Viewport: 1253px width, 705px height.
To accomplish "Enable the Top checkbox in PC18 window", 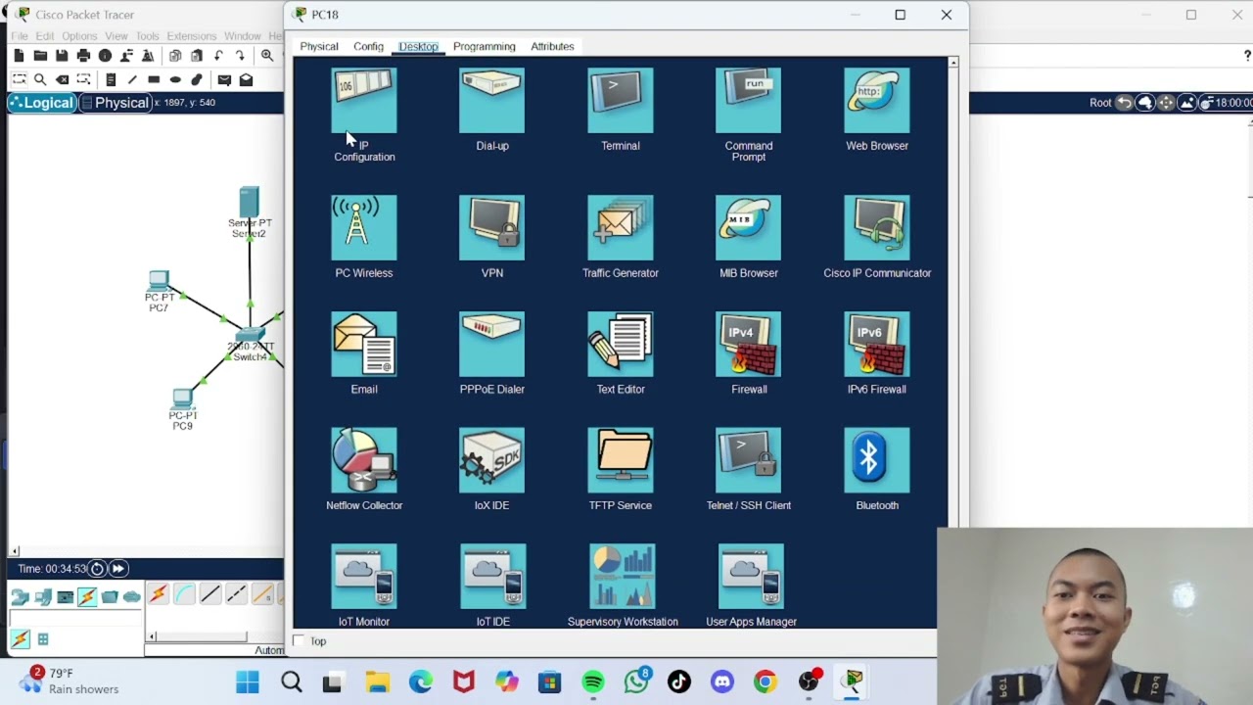I will (300, 641).
